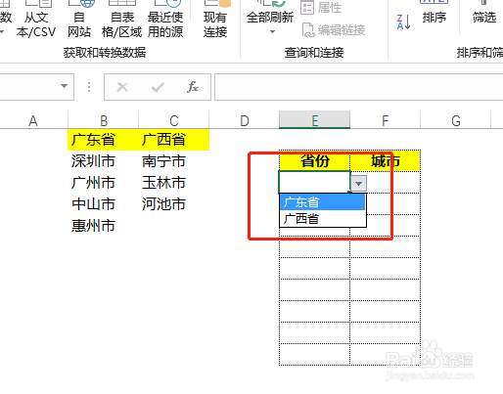Select the 深圳市 cell
Image resolution: width=503 pixels, height=394 pixels.
pos(104,161)
